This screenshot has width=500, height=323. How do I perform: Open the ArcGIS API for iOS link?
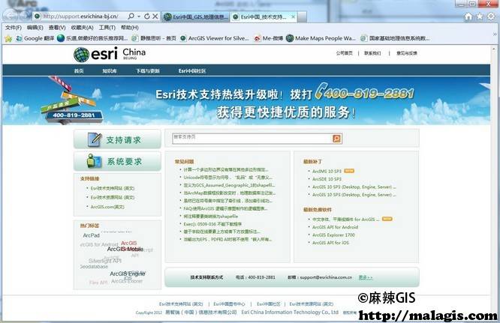[x=330, y=243]
